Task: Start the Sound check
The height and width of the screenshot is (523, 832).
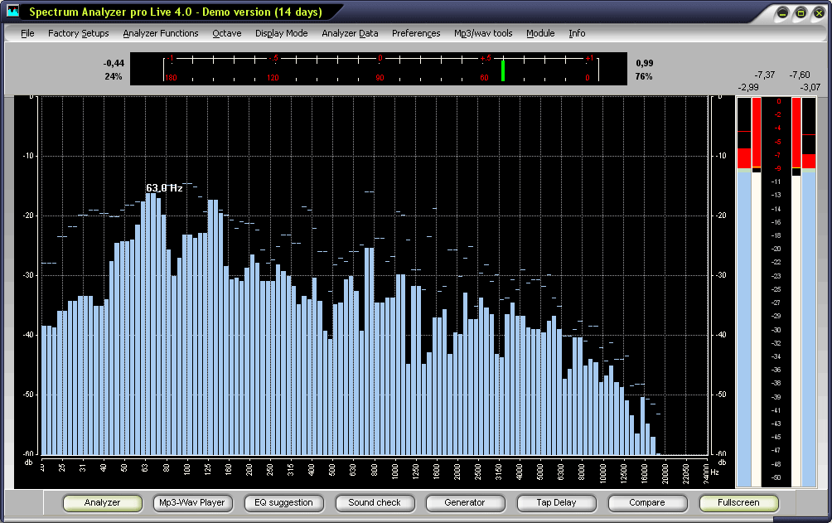Action: (x=375, y=503)
